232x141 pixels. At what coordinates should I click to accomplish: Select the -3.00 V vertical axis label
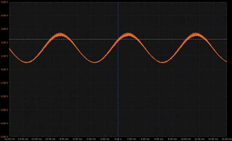(x=4, y=110)
